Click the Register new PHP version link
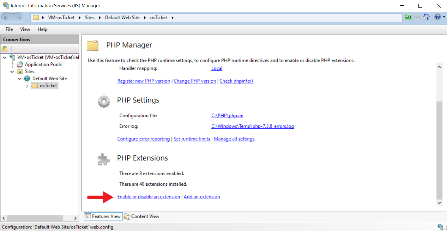The width and height of the screenshot is (447, 231). (x=144, y=81)
